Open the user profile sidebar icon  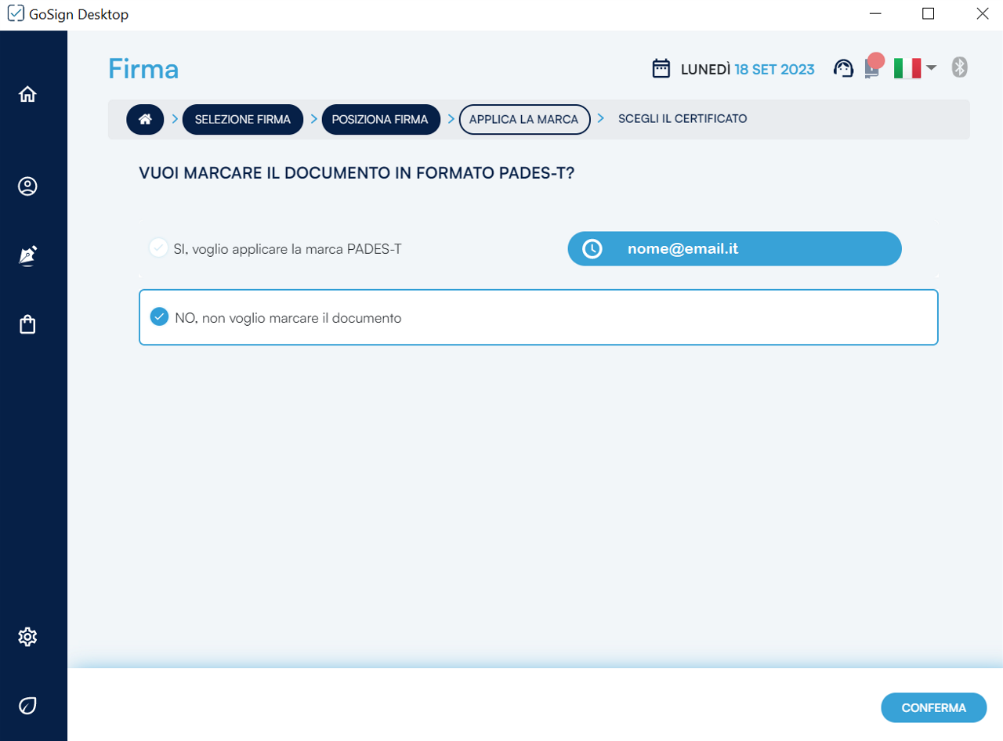click(27, 186)
